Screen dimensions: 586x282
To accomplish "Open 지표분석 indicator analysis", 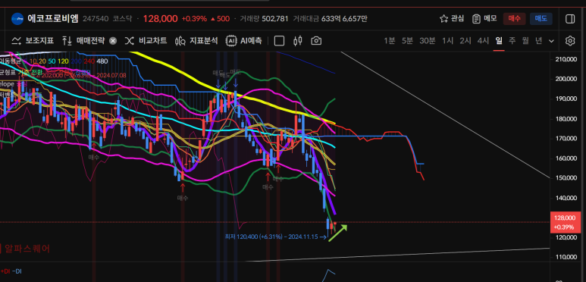I will point(196,41).
